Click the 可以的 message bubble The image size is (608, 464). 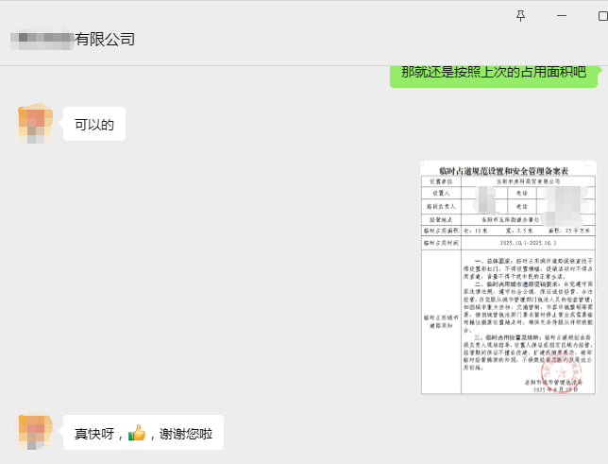point(94,124)
